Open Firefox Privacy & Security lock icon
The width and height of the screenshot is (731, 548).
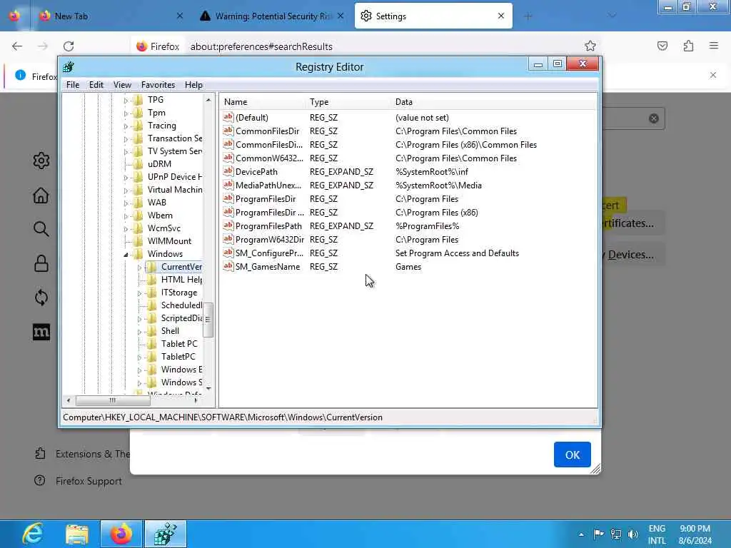click(x=41, y=263)
